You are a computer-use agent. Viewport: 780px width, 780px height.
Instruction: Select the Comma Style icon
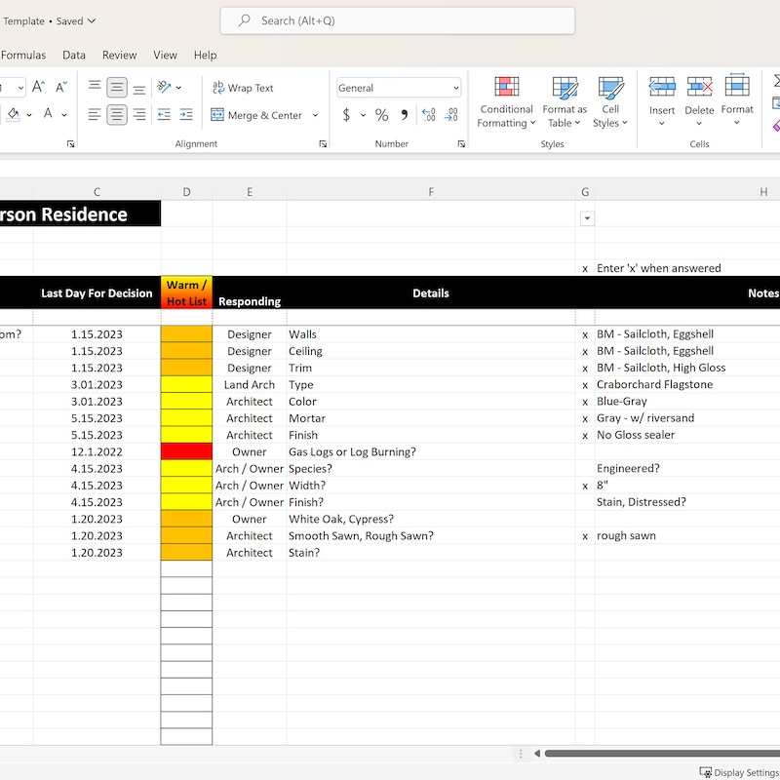(x=404, y=114)
